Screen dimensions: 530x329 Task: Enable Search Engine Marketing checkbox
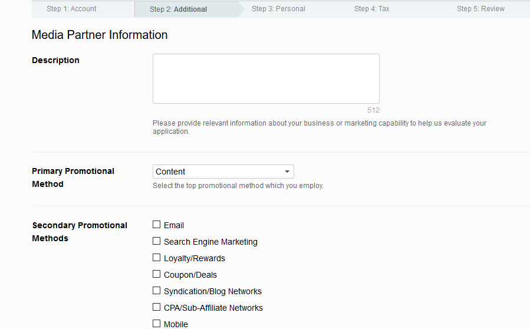click(156, 241)
